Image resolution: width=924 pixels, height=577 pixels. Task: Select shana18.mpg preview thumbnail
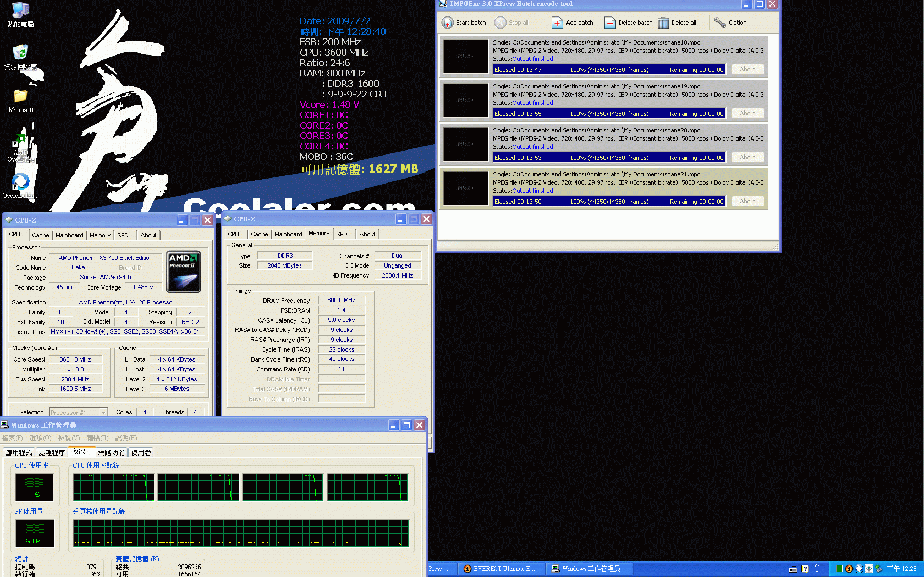coord(465,56)
